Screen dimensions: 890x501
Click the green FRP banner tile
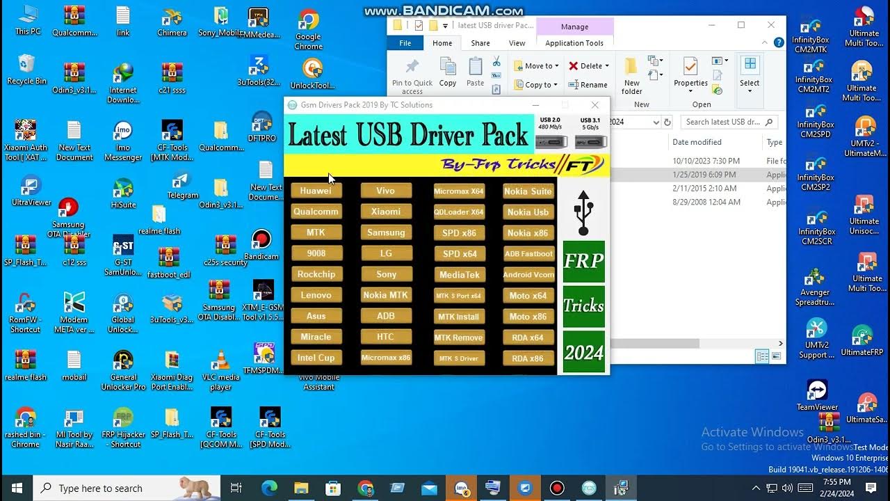click(583, 261)
